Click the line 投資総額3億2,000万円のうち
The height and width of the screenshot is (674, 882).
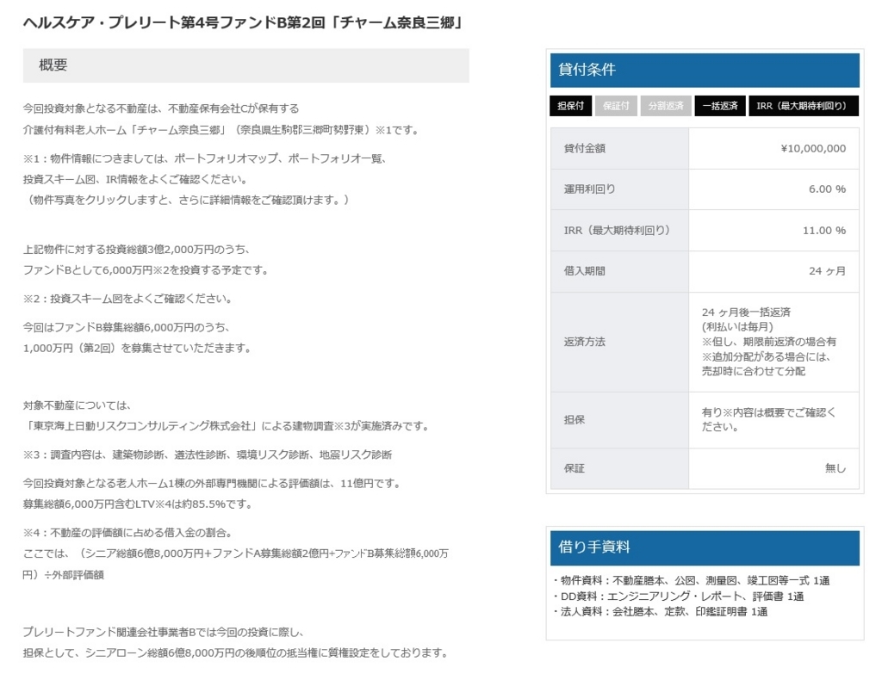pyautogui.click(x=137, y=250)
